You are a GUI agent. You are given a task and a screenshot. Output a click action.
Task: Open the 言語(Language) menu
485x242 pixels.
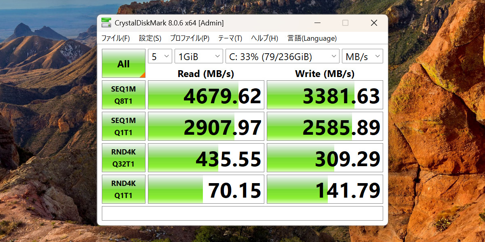pos(312,38)
